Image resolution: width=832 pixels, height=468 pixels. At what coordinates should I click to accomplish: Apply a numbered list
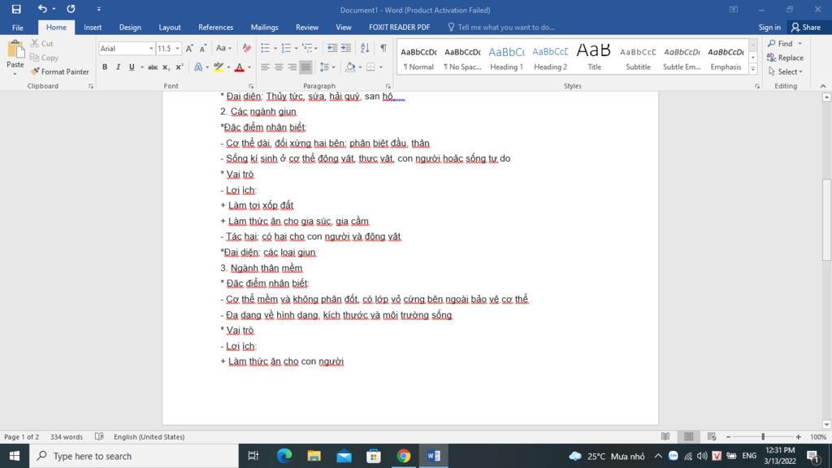[x=286, y=48]
